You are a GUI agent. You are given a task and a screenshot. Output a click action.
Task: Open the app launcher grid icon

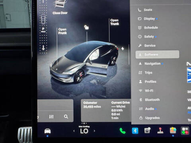click(185, 131)
